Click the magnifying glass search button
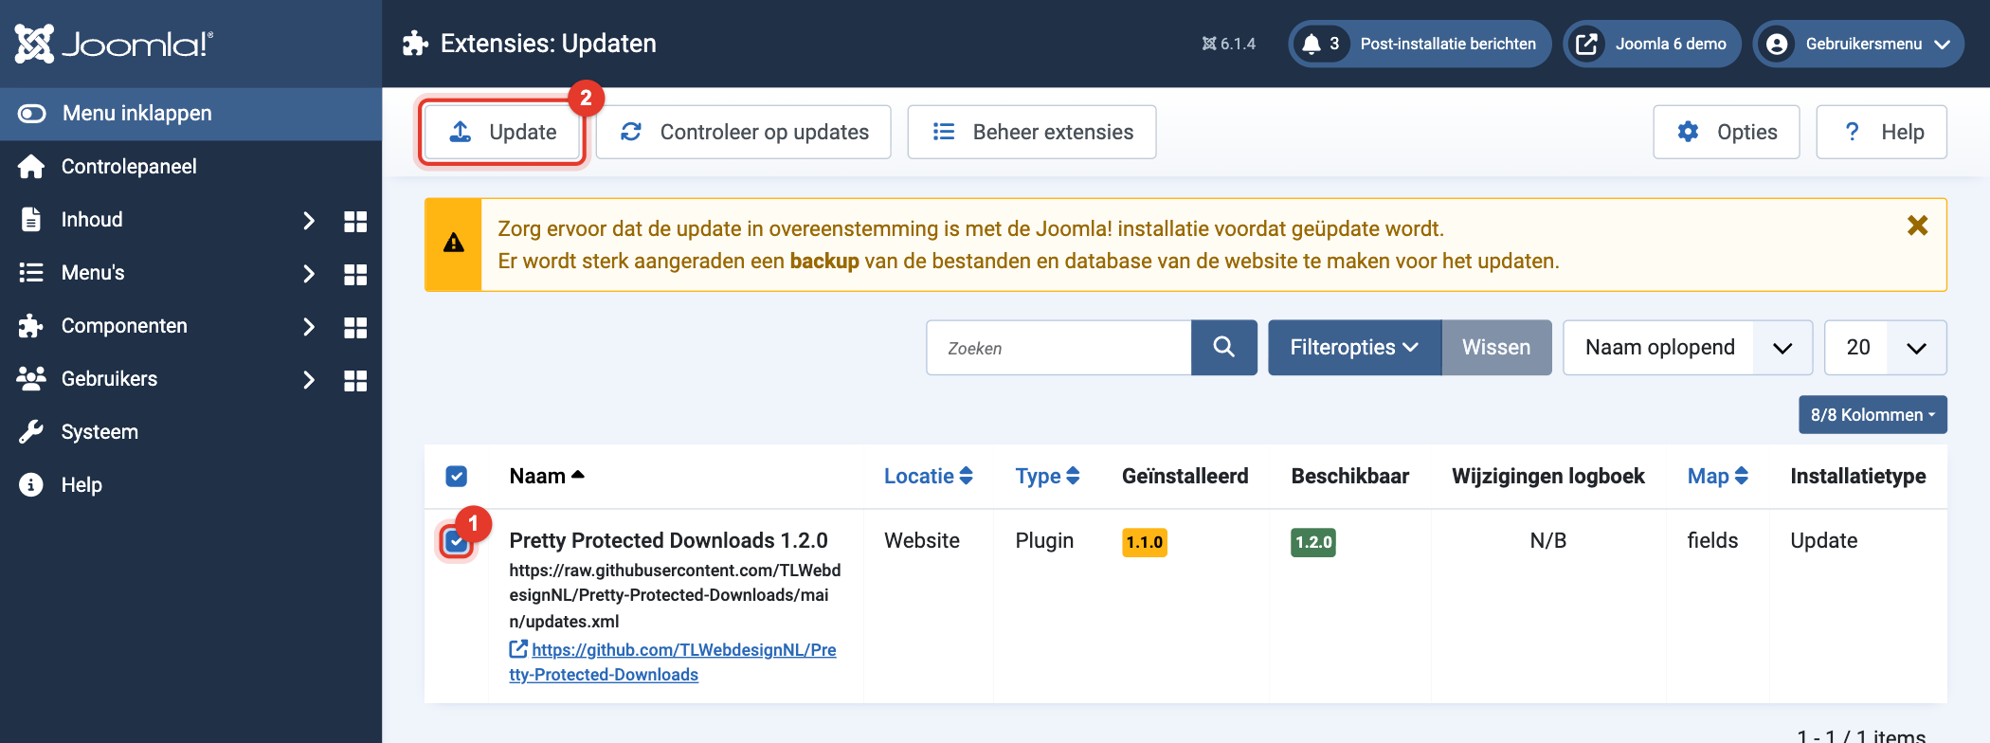This screenshot has height=743, width=1990. [1224, 348]
